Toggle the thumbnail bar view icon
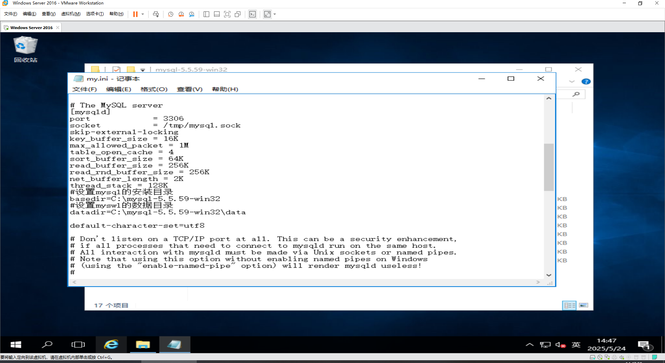This screenshot has height=363, width=665. pyautogui.click(x=217, y=14)
